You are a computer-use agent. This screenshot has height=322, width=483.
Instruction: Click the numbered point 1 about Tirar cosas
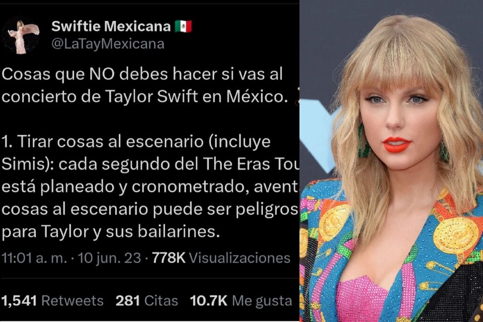(150, 186)
